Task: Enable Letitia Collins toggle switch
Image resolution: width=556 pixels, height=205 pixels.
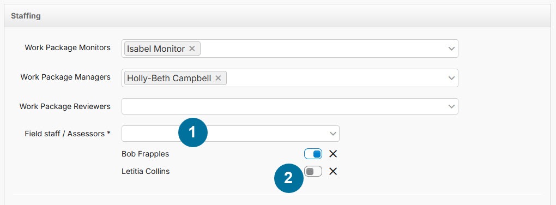Action: [313, 172]
